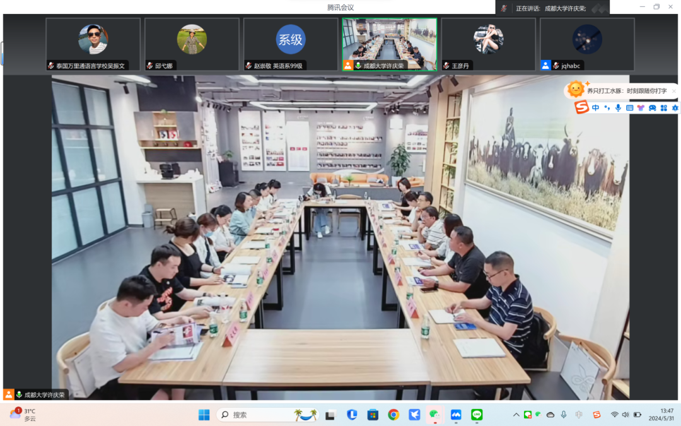Select the 邱弋娜 participant tile
Image resolution: width=681 pixels, height=426 pixels.
[192, 44]
